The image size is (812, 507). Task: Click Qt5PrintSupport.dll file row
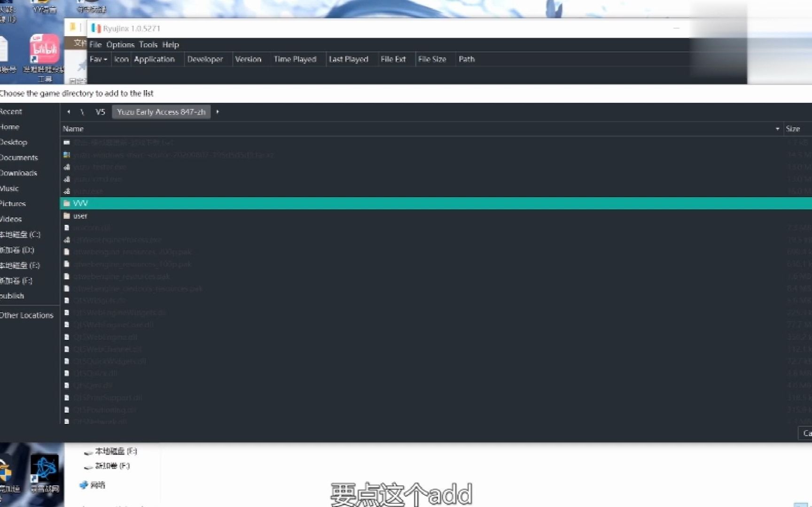[436, 398]
